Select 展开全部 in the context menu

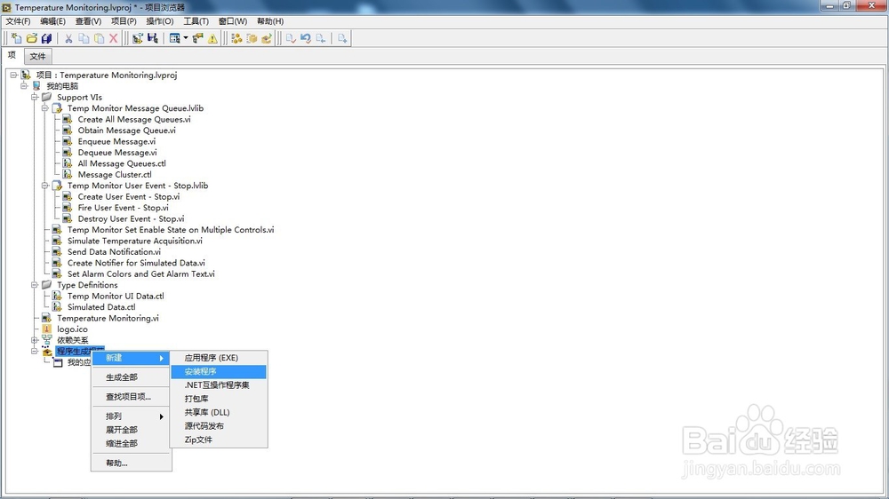click(131, 430)
